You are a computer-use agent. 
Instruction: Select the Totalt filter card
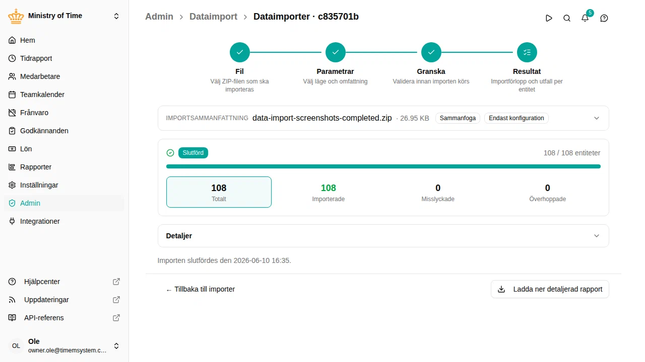[219, 192]
